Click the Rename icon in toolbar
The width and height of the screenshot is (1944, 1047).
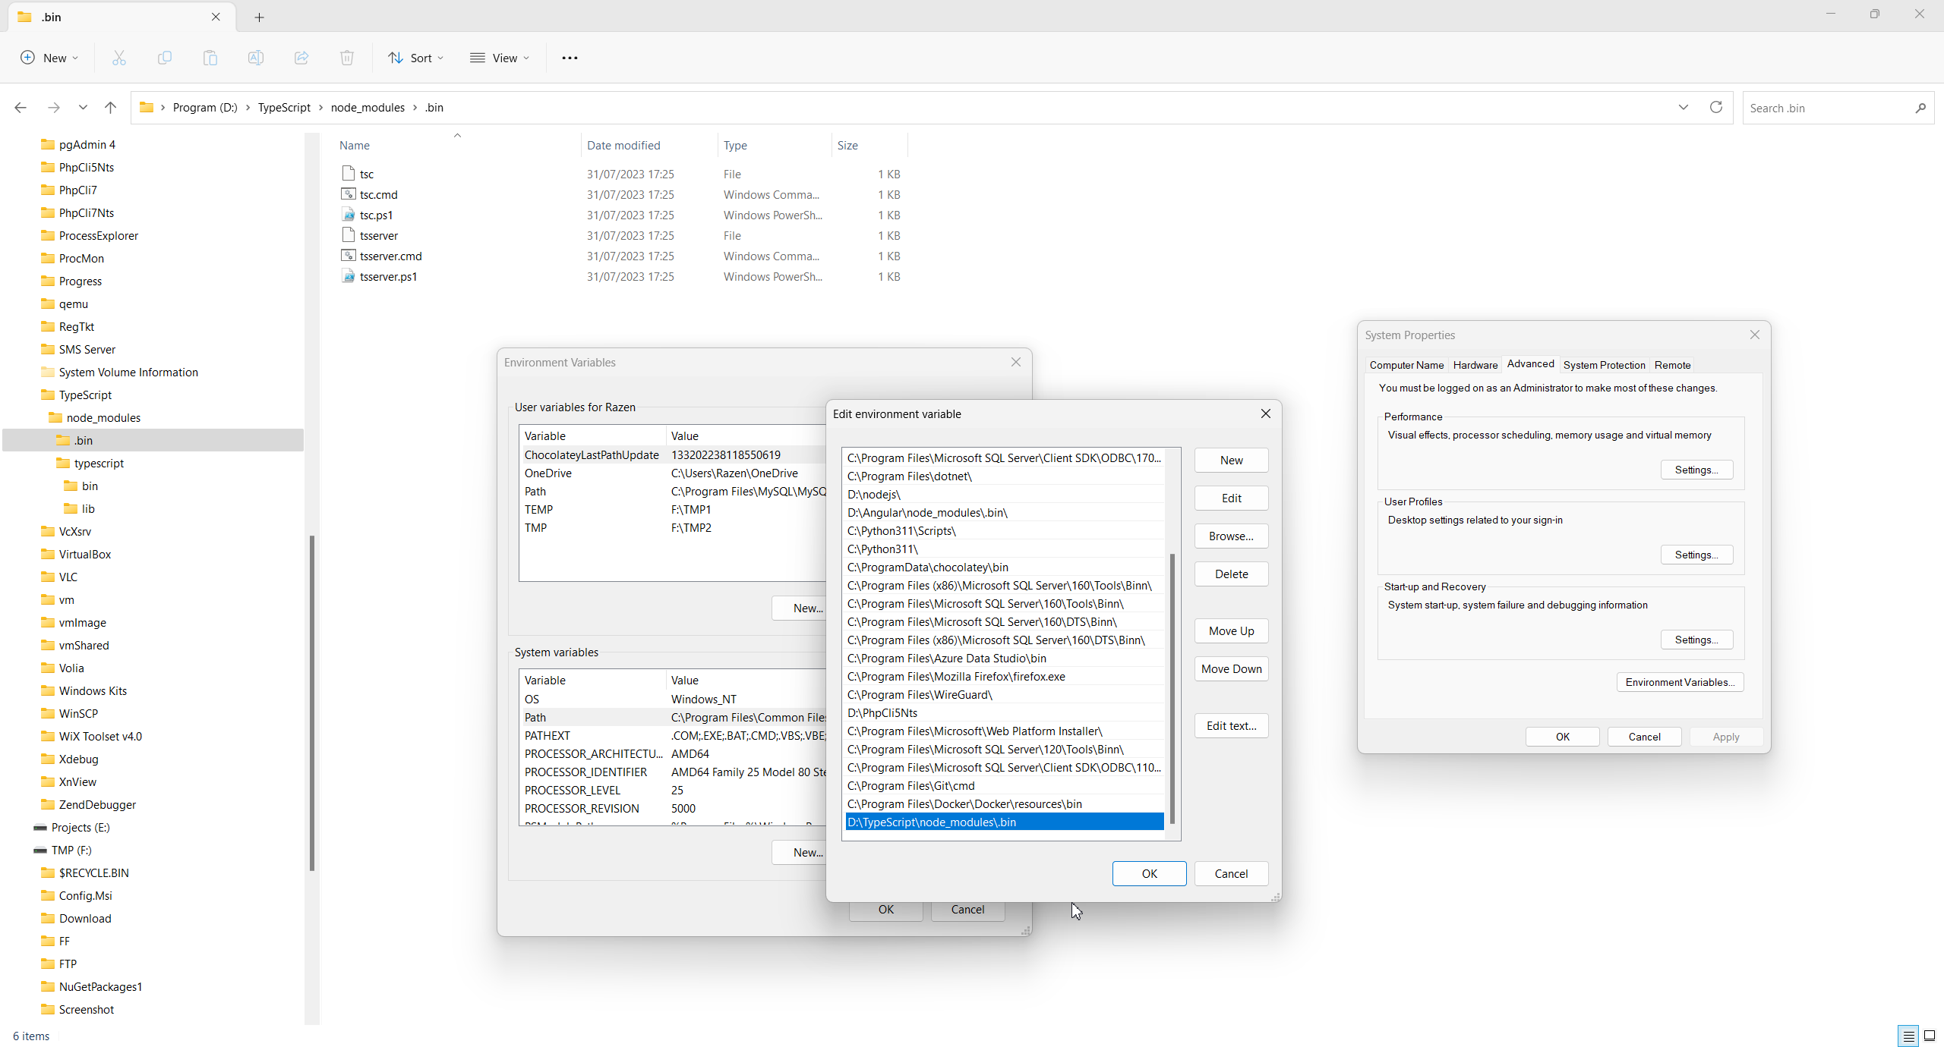click(x=256, y=58)
